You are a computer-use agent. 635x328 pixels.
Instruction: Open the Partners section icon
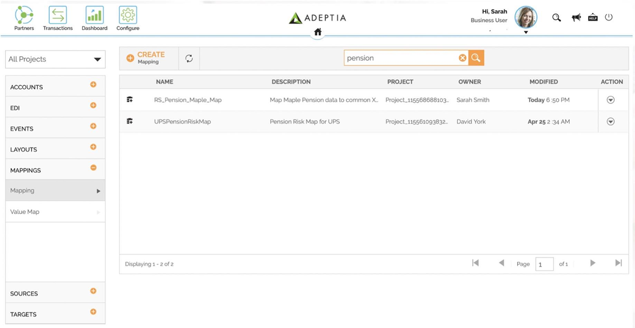[24, 15]
